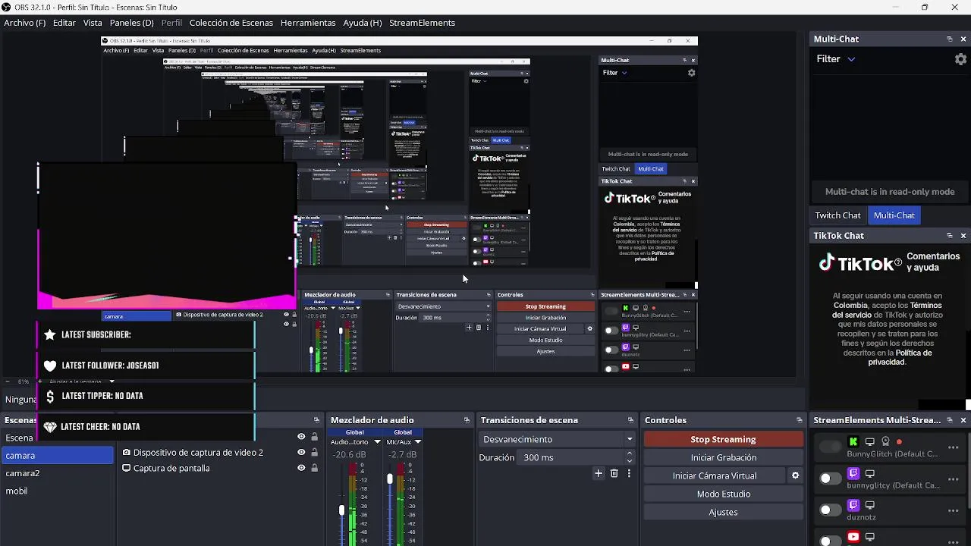Click the Audio escritorio volume fader

341,510
